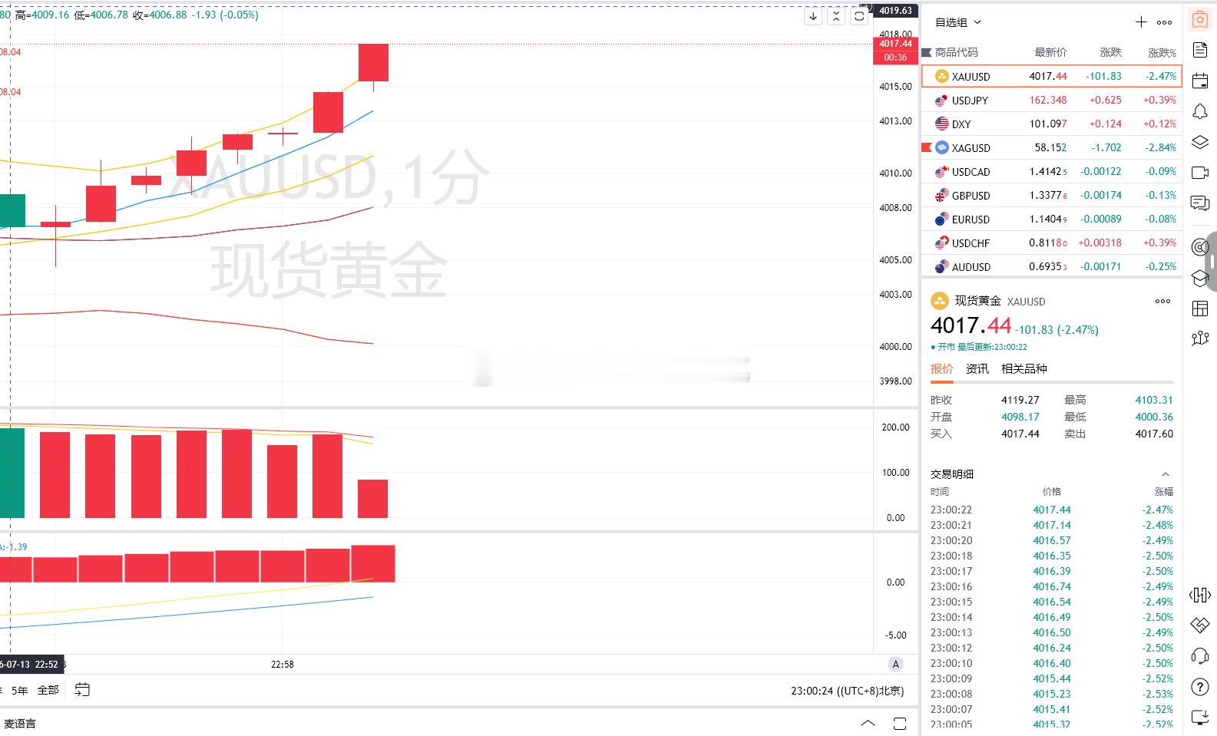Open the node graph icon in sidebar
Image resolution: width=1217 pixels, height=736 pixels.
click(x=1199, y=338)
